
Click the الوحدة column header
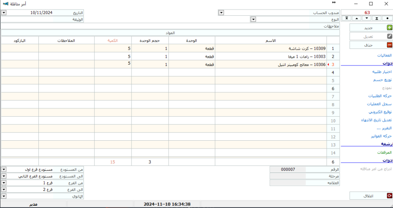click(x=192, y=41)
